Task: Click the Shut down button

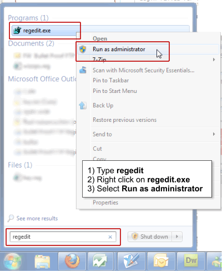Action: pos(150,236)
